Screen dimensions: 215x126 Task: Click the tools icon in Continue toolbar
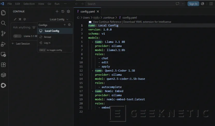click(x=20, y=19)
